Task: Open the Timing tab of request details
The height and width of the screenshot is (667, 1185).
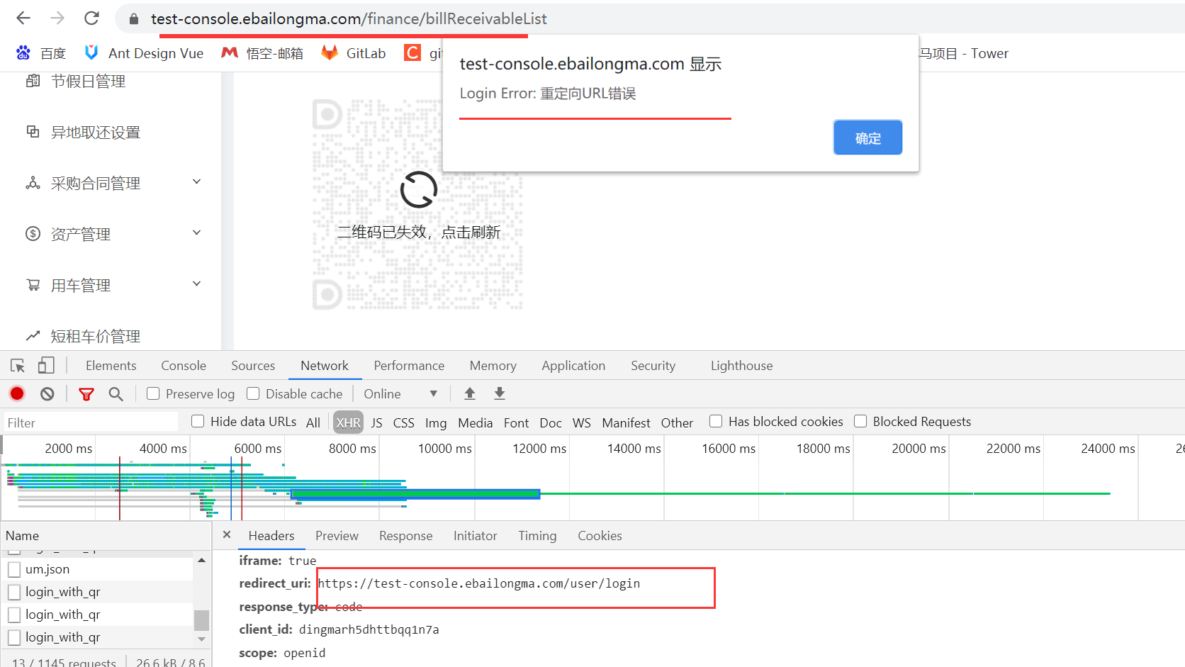Action: (537, 536)
